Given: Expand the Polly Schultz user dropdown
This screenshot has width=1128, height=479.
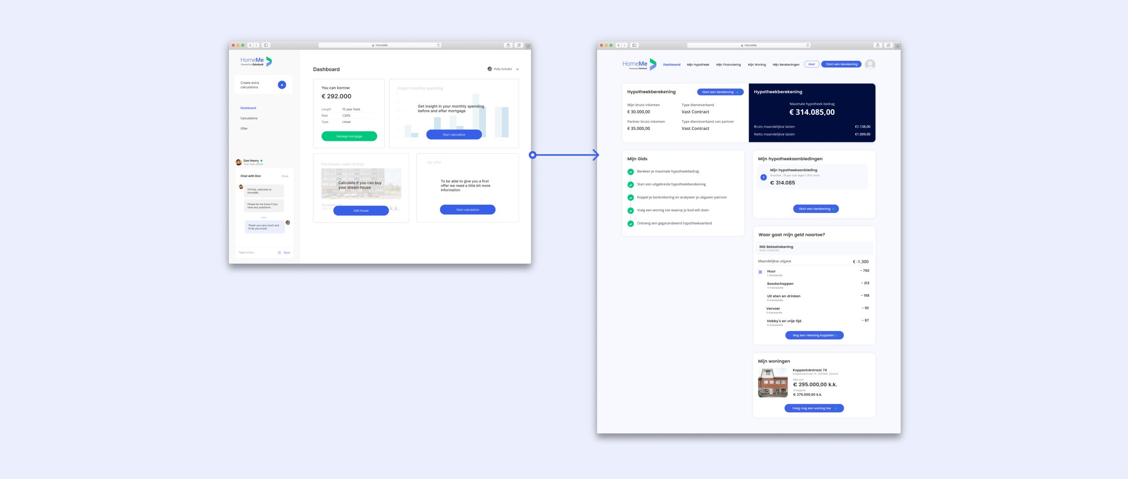Looking at the screenshot, I should click(x=517, y=69).
